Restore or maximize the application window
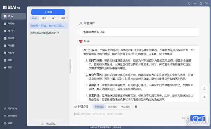This screenshot has height=129, width=211. pos(201,3)
